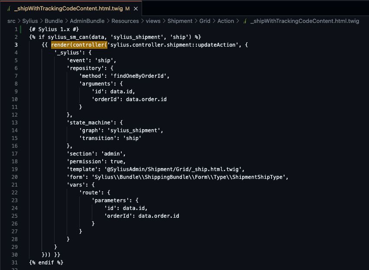Viewport: 369px width, 270px height.
Task: Click the Resources breadcrumb folder
Action: 125,21
